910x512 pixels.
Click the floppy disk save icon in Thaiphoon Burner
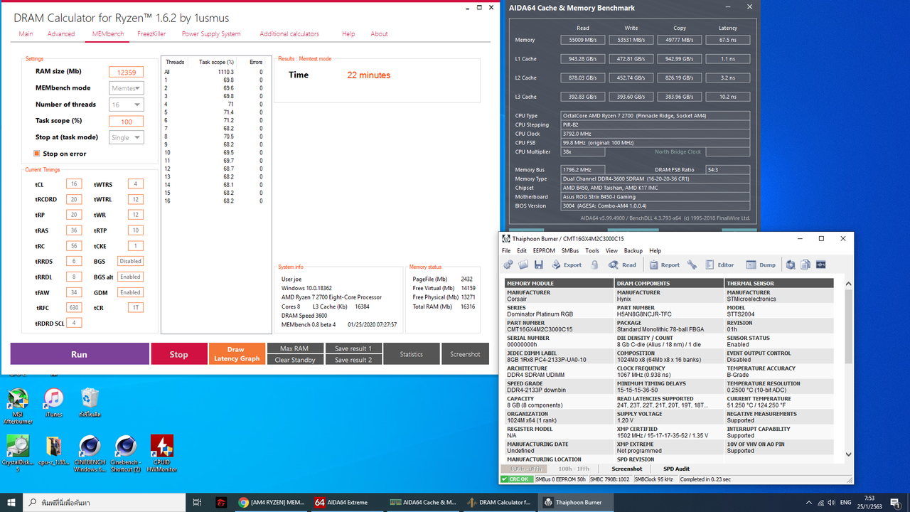click(x=539, y=265)
